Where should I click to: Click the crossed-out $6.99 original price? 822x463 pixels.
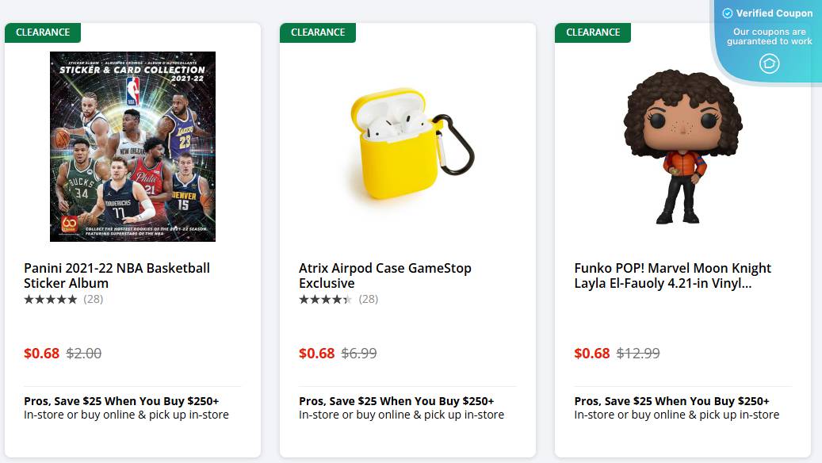[359, 353]
